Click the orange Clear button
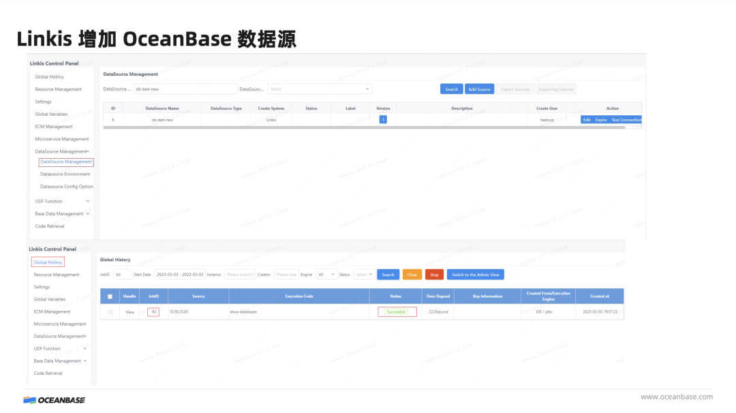The width and height of the screenshot is (736, 413). tap(412, 275)
